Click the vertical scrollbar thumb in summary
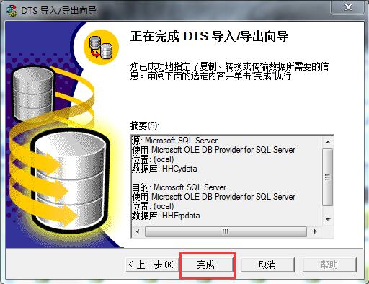This screenshot has width=369, height=284. [328, 177]
